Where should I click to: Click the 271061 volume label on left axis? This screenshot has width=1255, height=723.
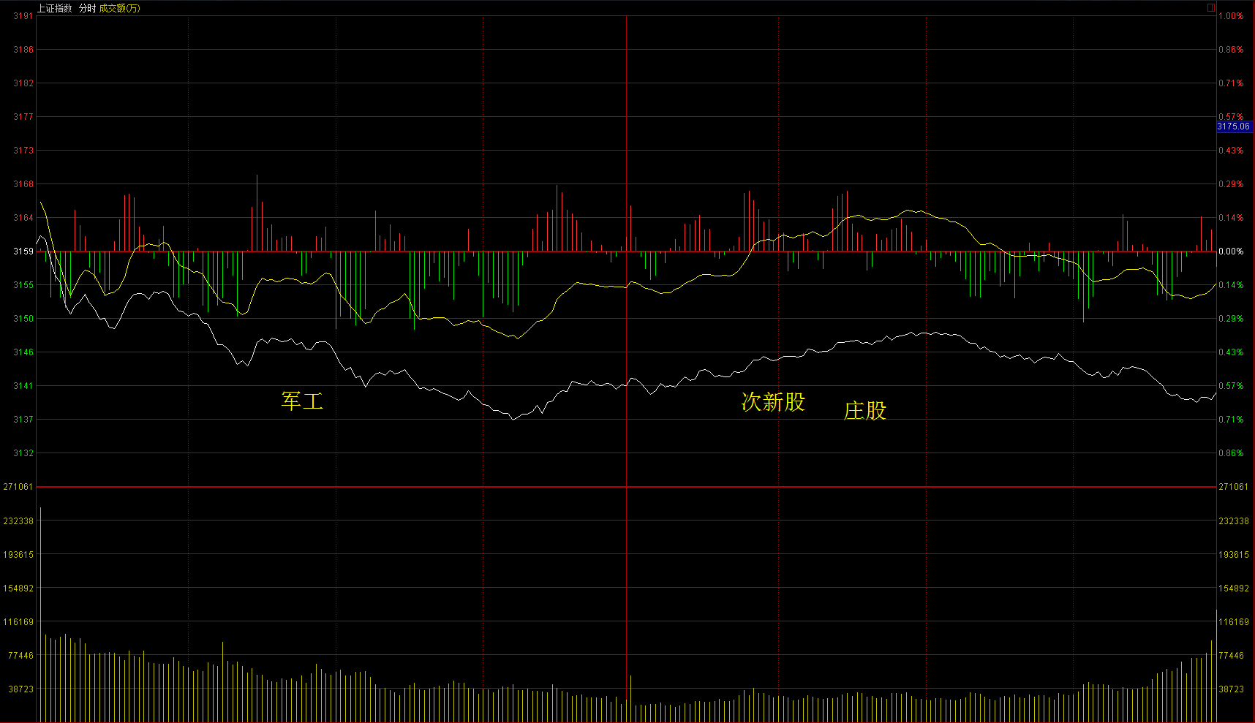tap(18, 487)
